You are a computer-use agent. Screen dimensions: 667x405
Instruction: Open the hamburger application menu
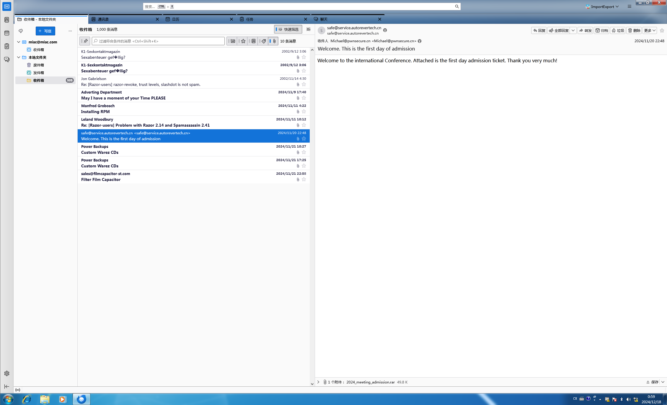[630, 6]
